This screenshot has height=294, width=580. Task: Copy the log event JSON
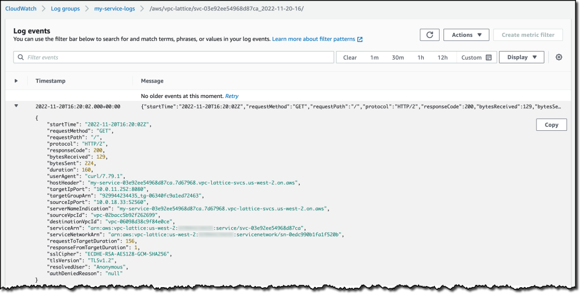[551, 125]
